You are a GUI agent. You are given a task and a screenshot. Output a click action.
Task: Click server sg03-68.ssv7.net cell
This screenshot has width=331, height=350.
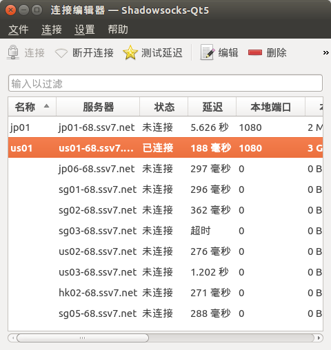[98, 231]
